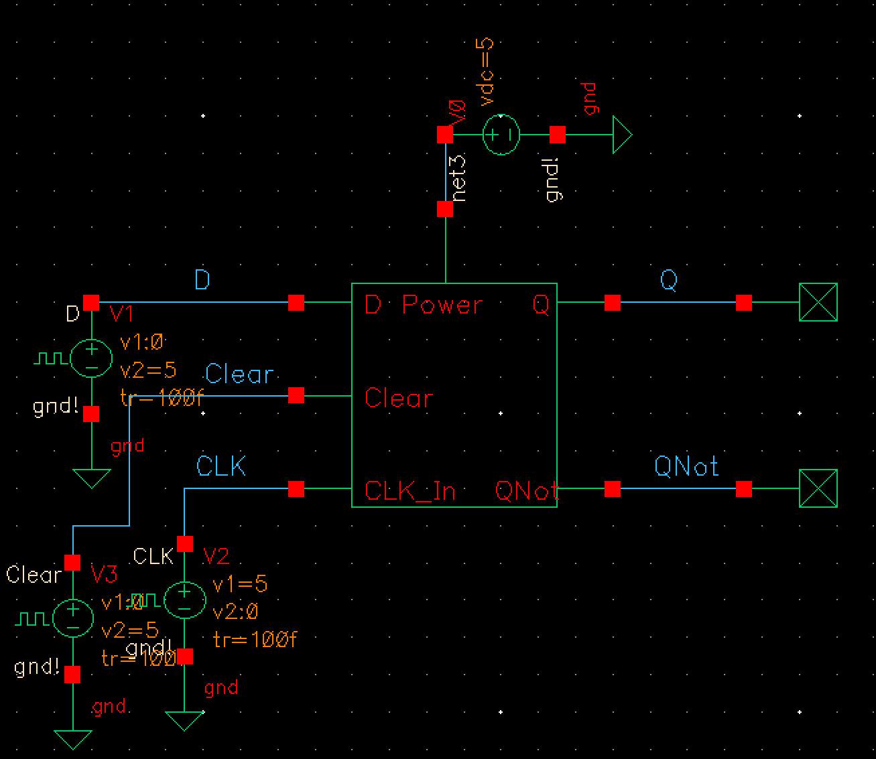The height and width of the screenshot is (759, 876).
Task: Click red node on Clear wire near block
Action: point(296,395)
